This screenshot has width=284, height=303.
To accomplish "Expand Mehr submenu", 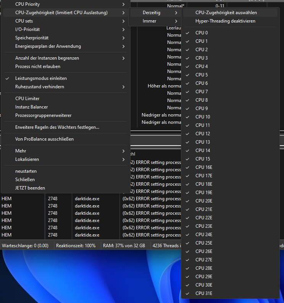I will pos(65,151).
